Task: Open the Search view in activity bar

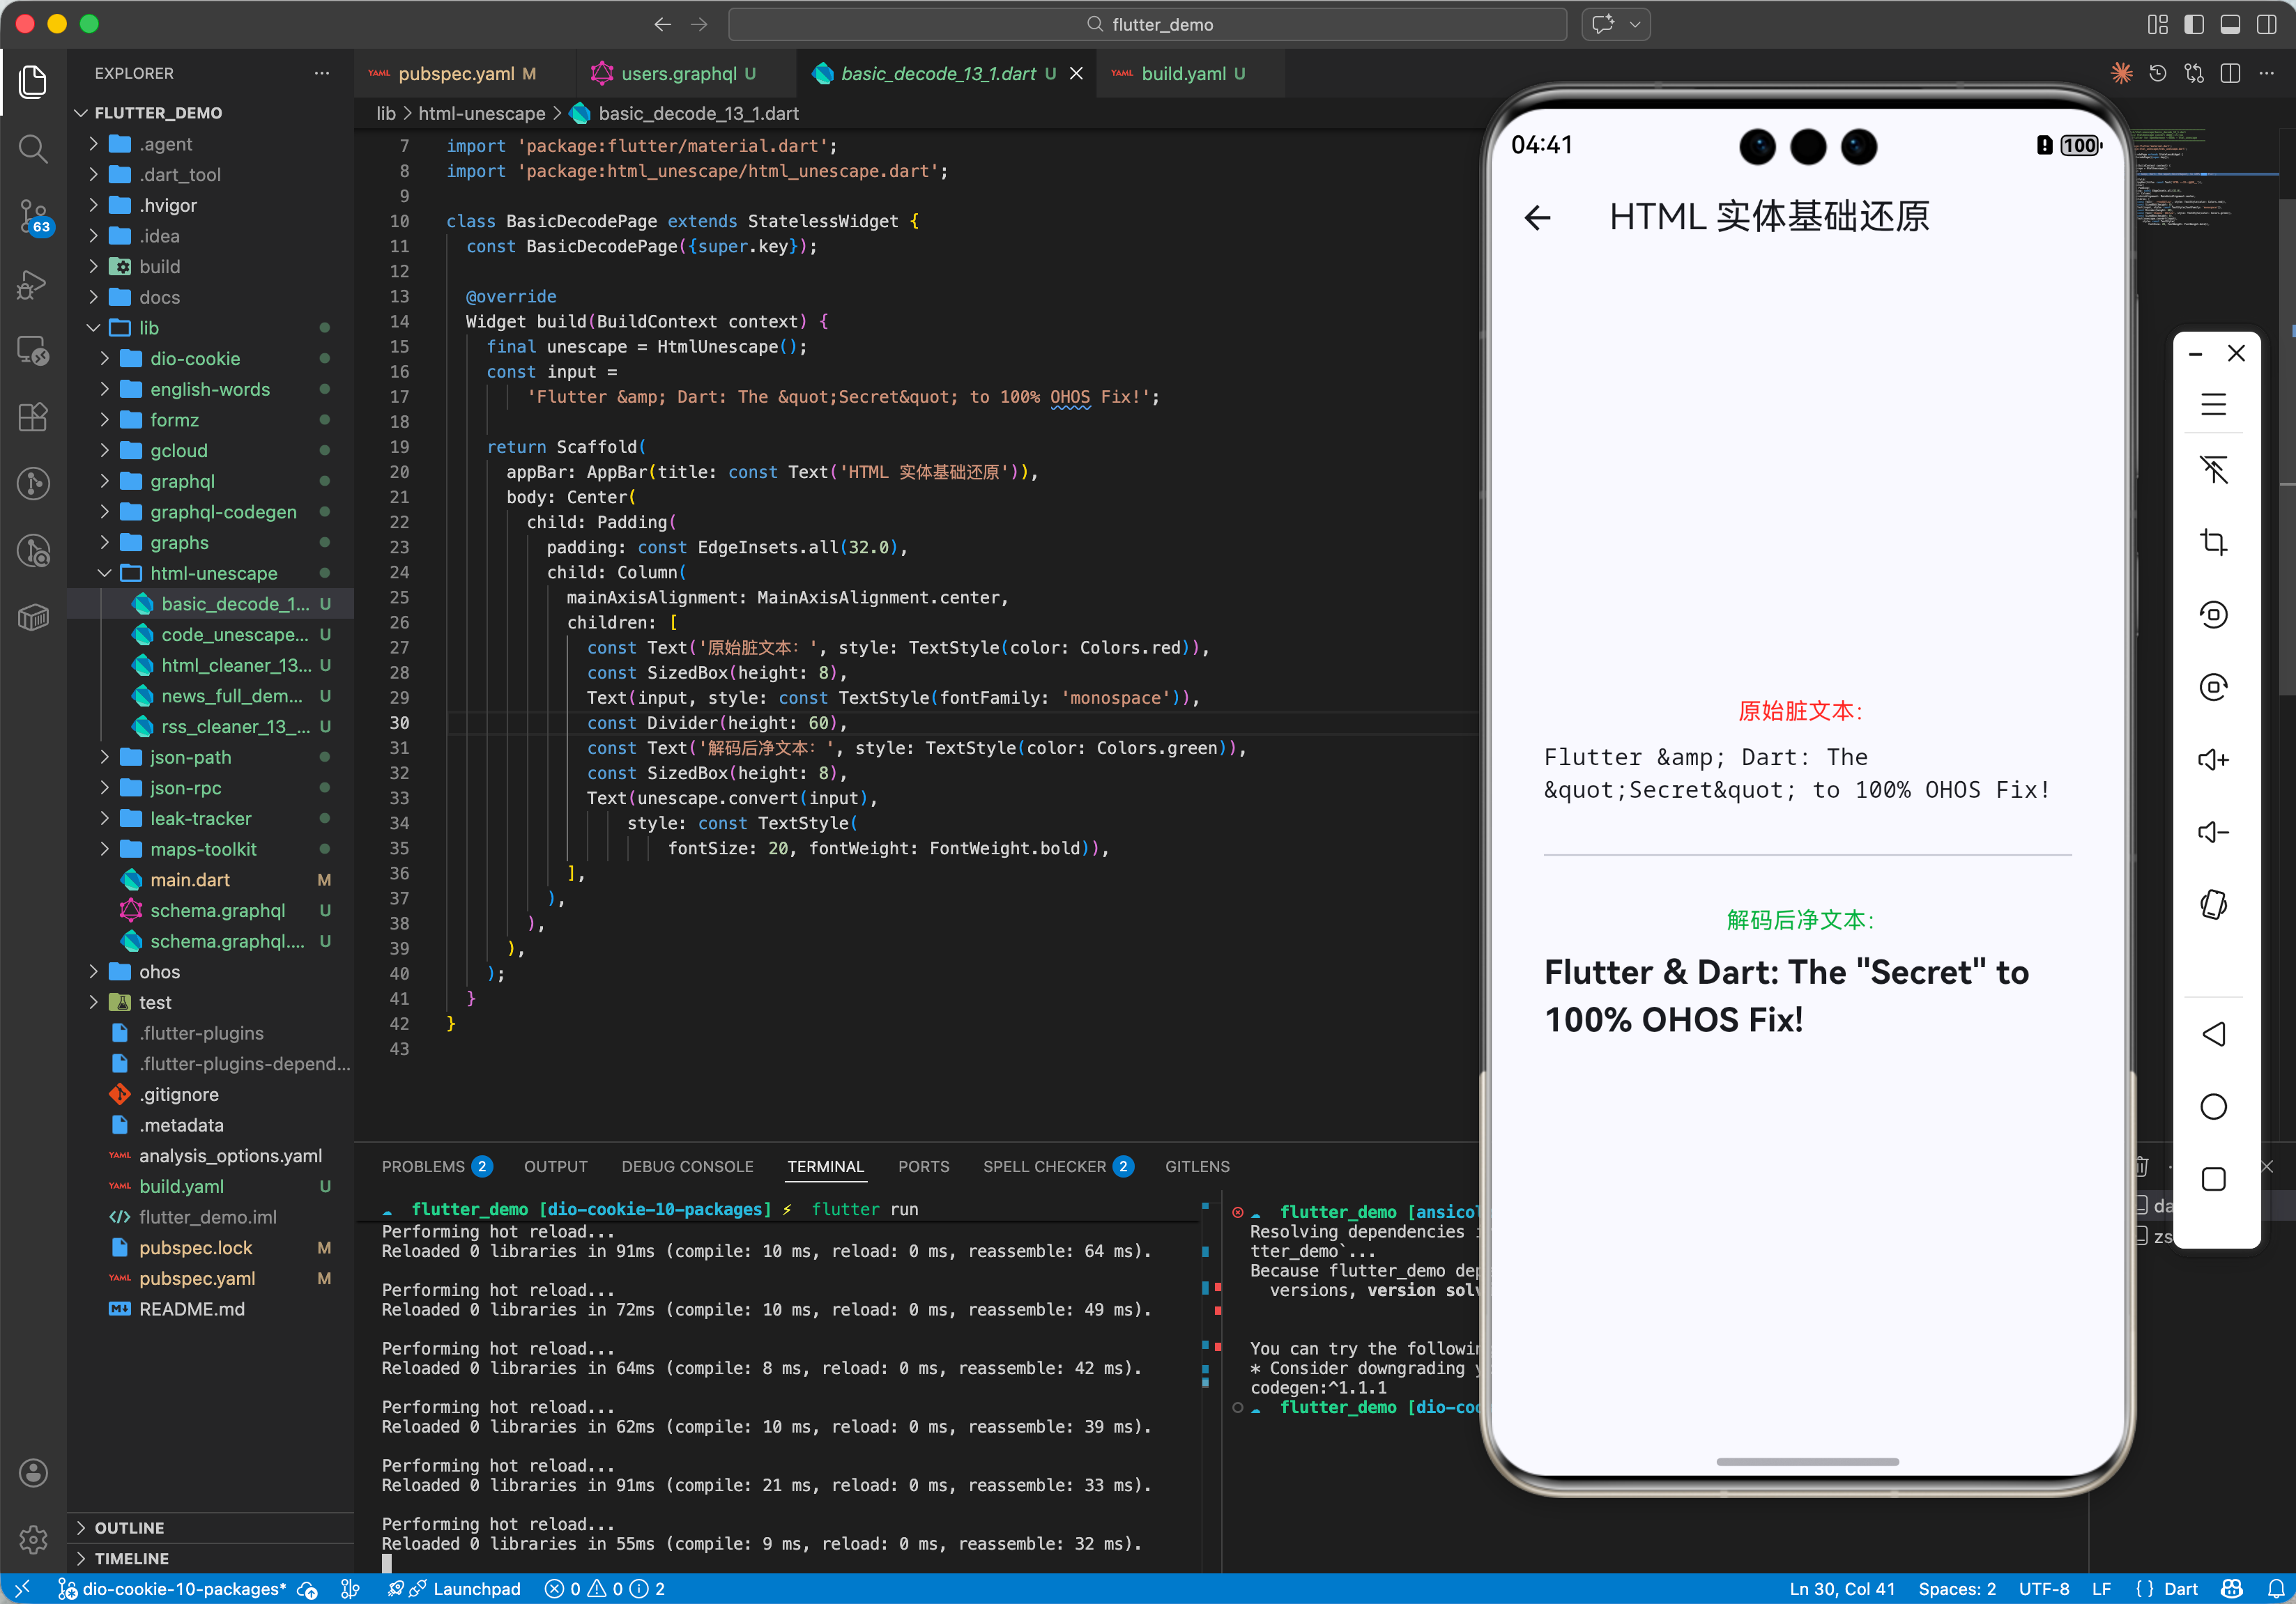Action: tap(33, 149)
